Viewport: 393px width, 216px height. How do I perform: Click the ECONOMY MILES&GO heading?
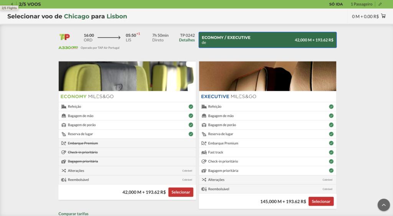pyautogui.click(x=87, y=96)
